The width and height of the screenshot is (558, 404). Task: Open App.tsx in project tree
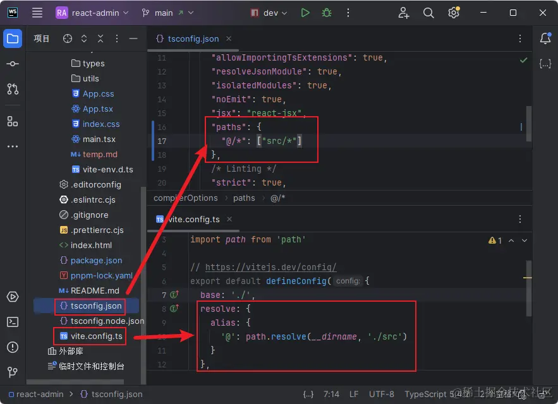click(92, 109)
